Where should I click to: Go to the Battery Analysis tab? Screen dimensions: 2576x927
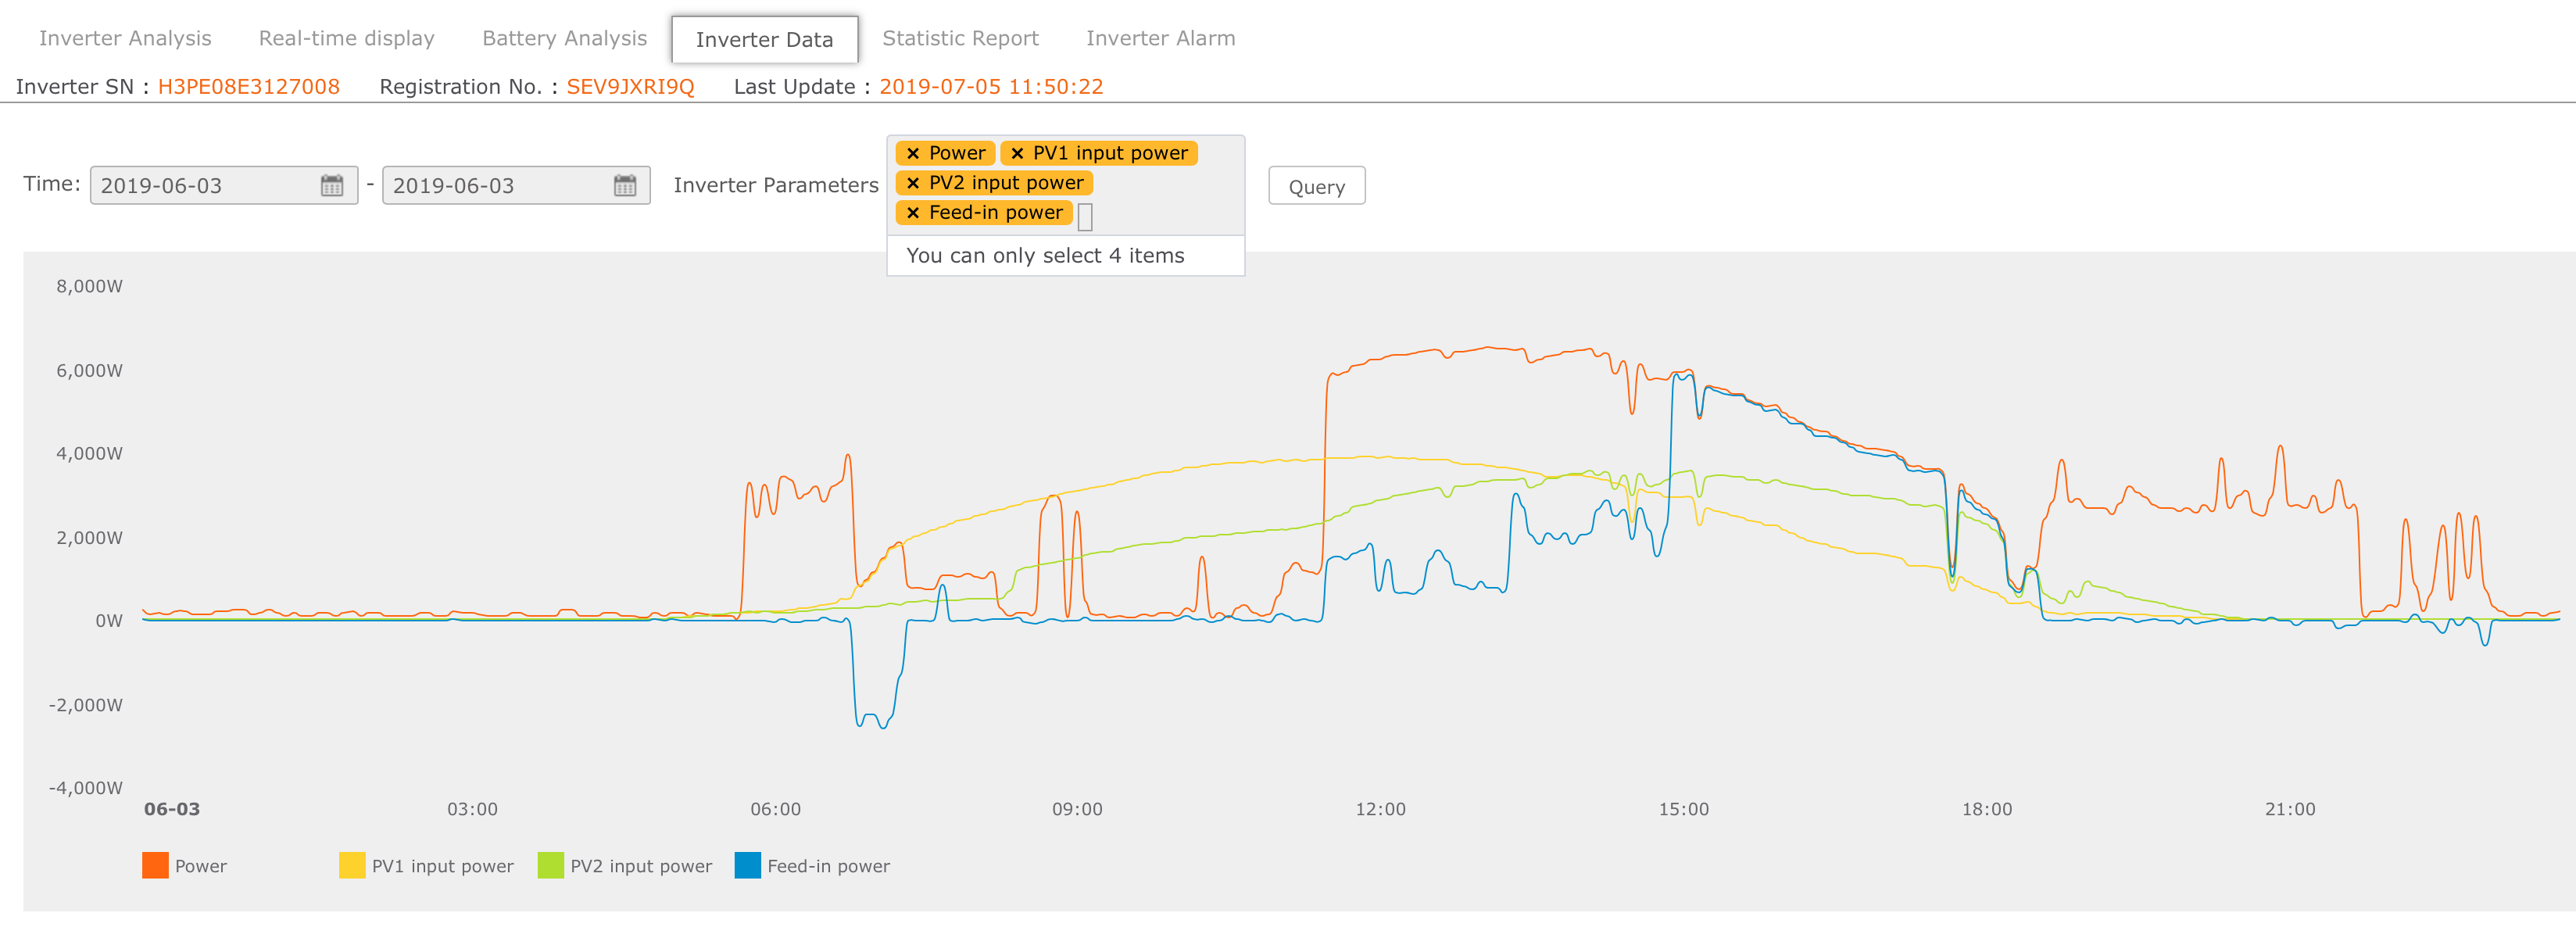[564, 38]
